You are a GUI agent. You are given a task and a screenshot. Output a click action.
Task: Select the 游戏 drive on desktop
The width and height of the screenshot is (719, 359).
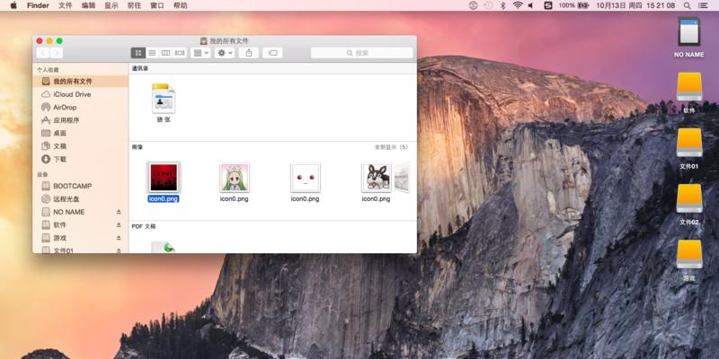point(689,260)
